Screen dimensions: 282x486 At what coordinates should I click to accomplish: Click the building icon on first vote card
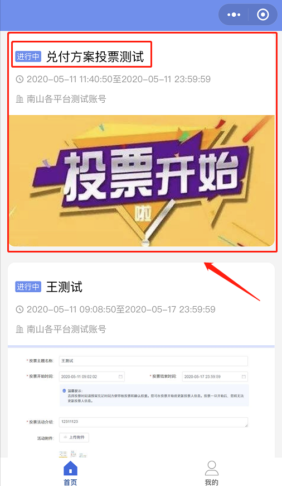20,99
